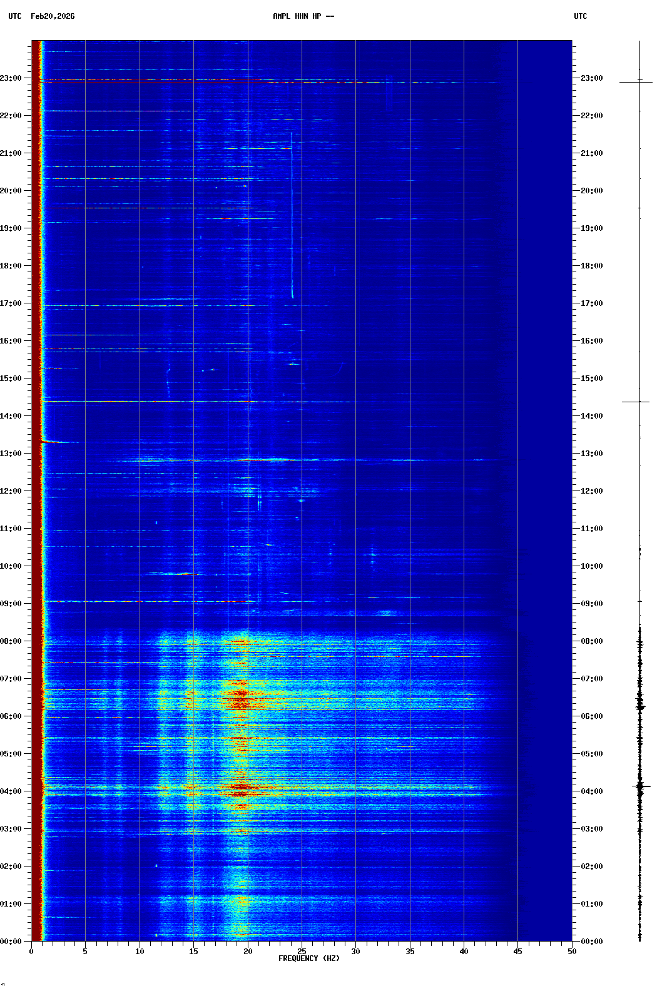This screenshot has width=667, height=991.
Task: Click the AMPL HHN HP title text
Action: coord(303,16)
